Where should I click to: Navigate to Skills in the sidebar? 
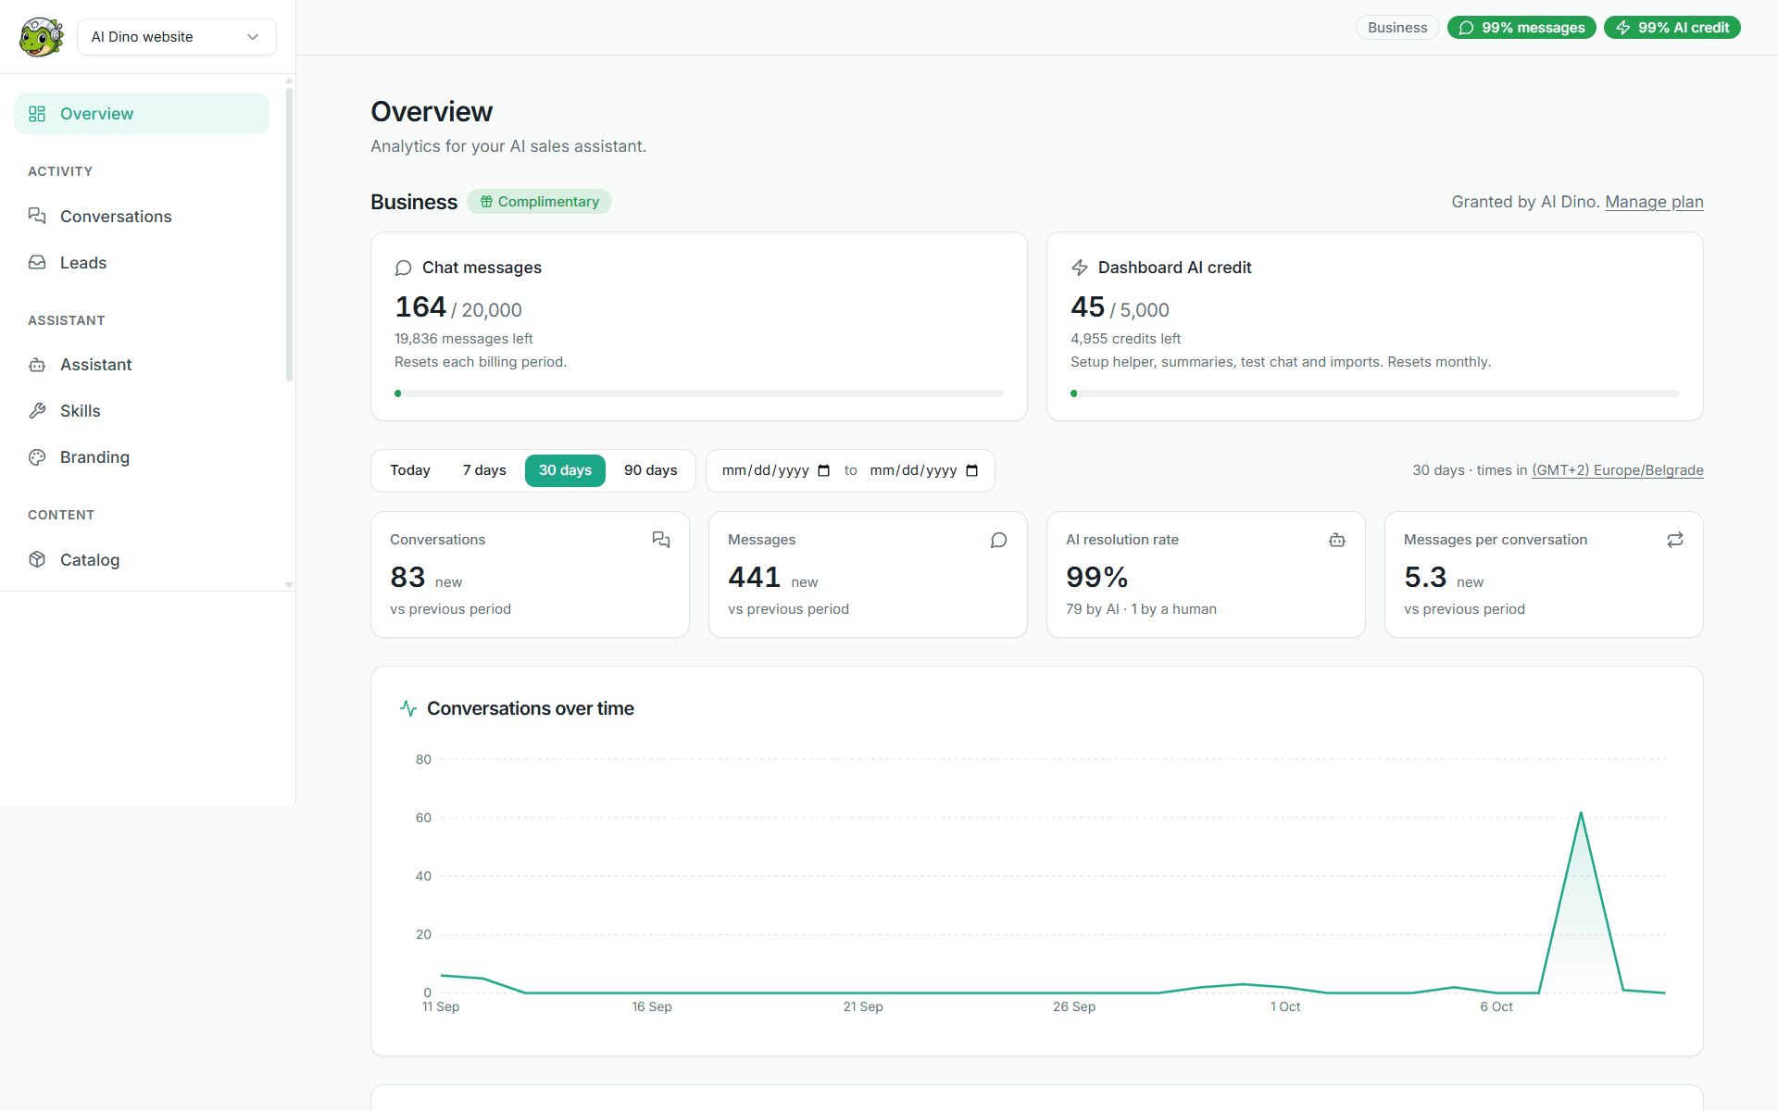[x=142, y=410]
